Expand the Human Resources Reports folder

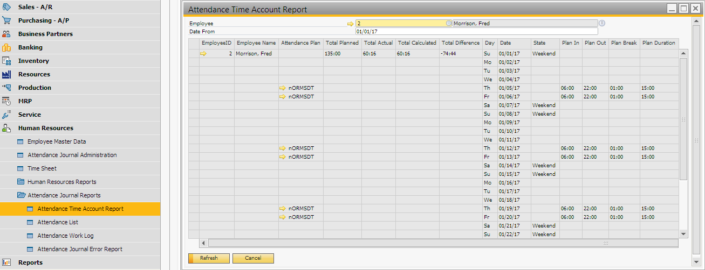click(21, 182)
